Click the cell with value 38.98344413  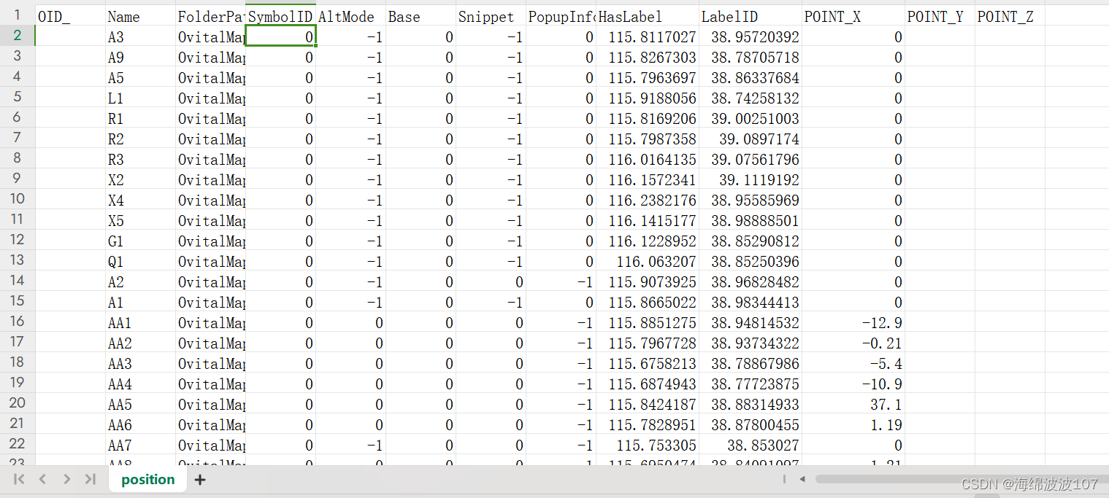[751, 302]
